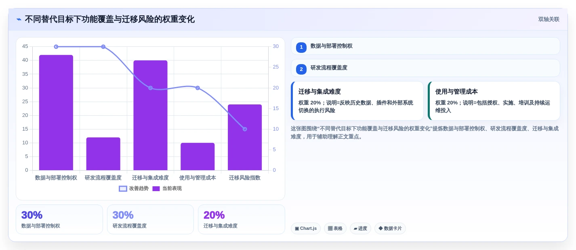Click the x-axis label 使用与管理成本
The width and height of the screenshot is (576, 250).
click(198, 178)
